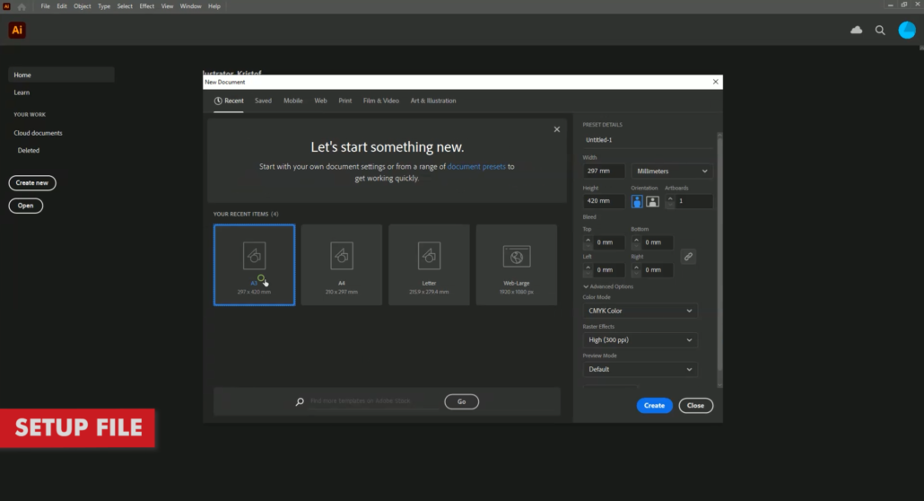This screenshot has height=501, width=924.
Task: Adjust the Artboards count stepper
Action: tap(670, 201)
